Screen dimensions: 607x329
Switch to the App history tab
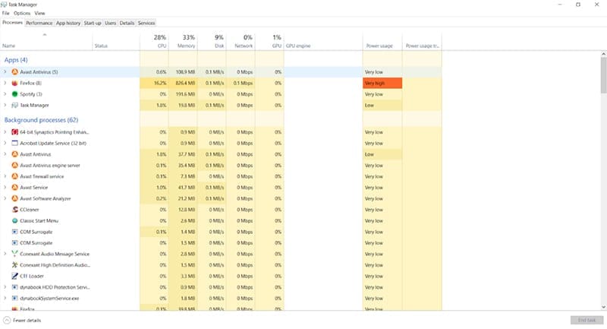coord(68,23)
